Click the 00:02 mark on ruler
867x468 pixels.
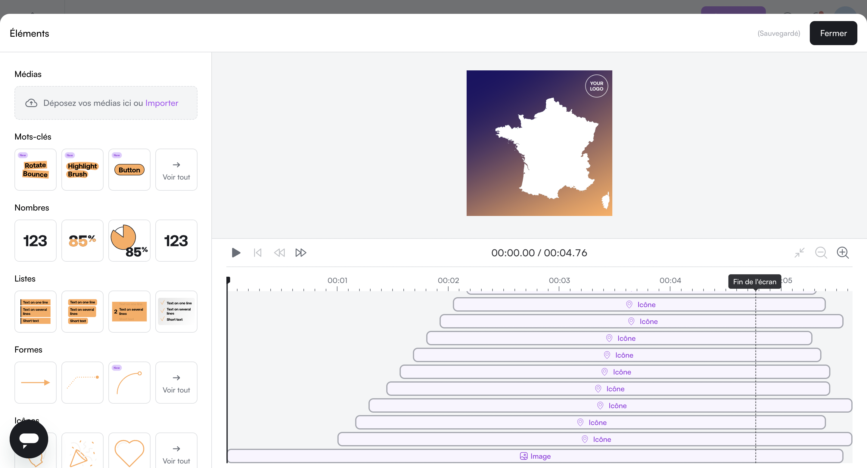448,280
